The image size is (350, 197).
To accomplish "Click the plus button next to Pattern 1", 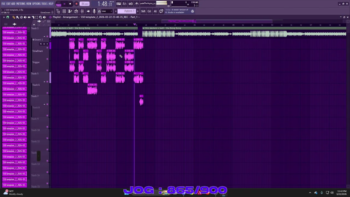I will (x=138, y=11).
